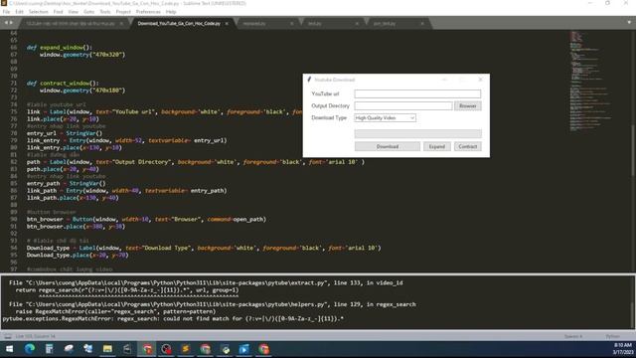Click the def contract_window(): line

(63, 84)
